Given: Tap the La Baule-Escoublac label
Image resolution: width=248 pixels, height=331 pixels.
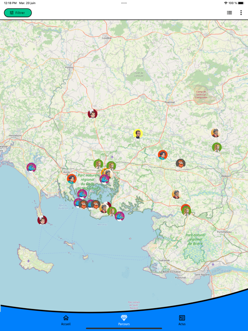Looking at the screenshot, I should (x=170, y=272).
